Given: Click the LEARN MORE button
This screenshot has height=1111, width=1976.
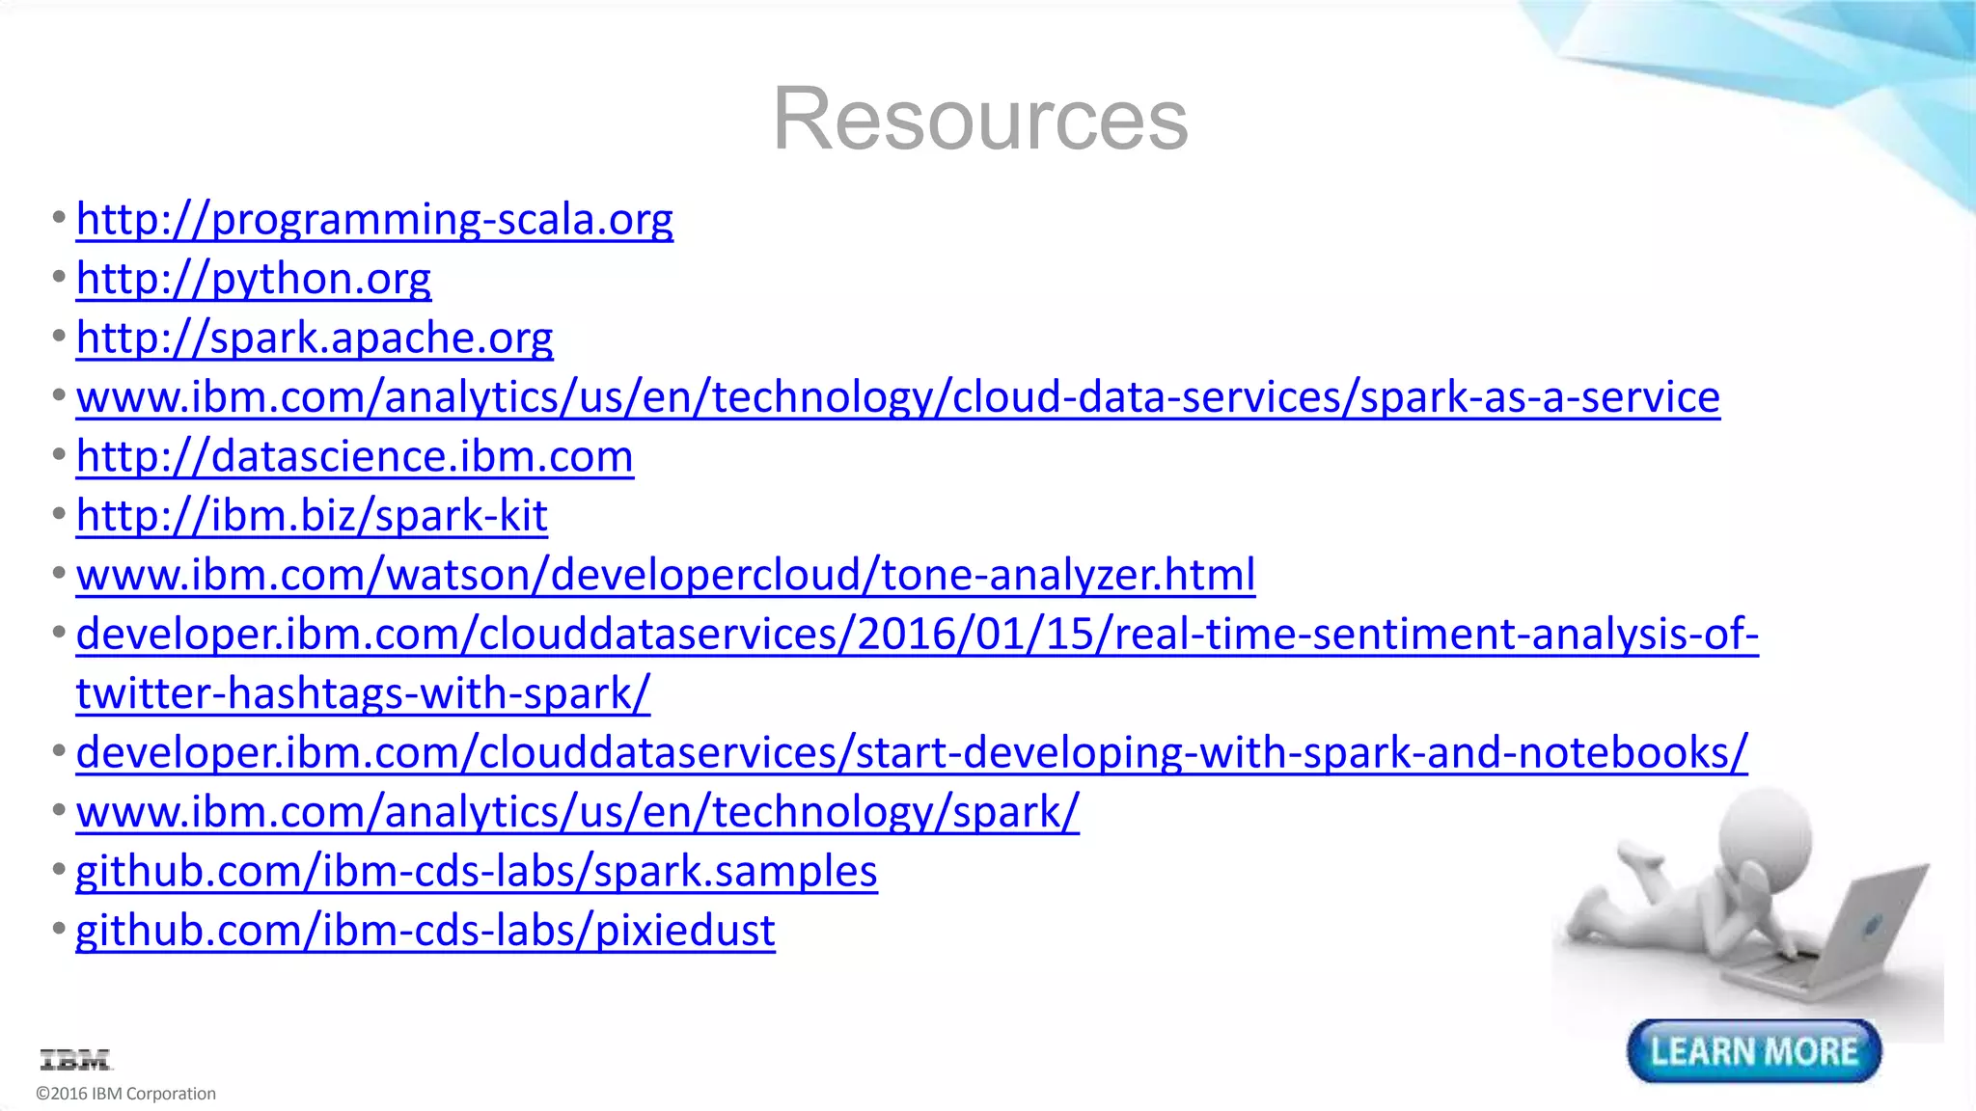Looking at the screenshot, I should [x=1754, y=1051].
